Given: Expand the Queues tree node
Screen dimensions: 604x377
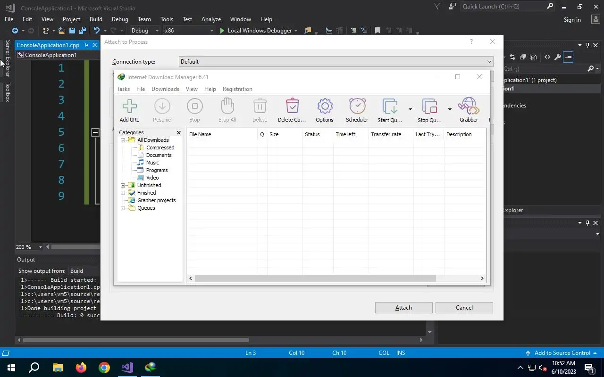Looking at the screenshot, I should [x=123, y=208].
